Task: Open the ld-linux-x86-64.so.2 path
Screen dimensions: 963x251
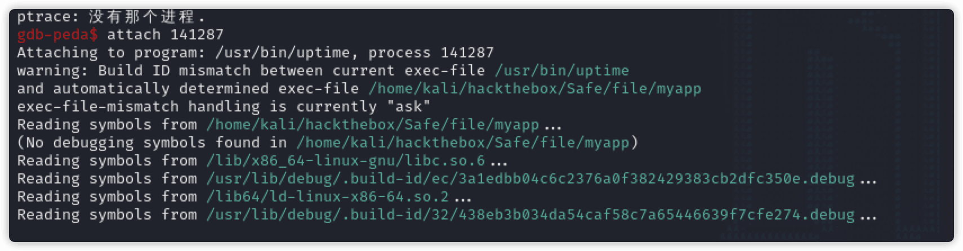Action: pyautogui.click(x=327, y=197)
